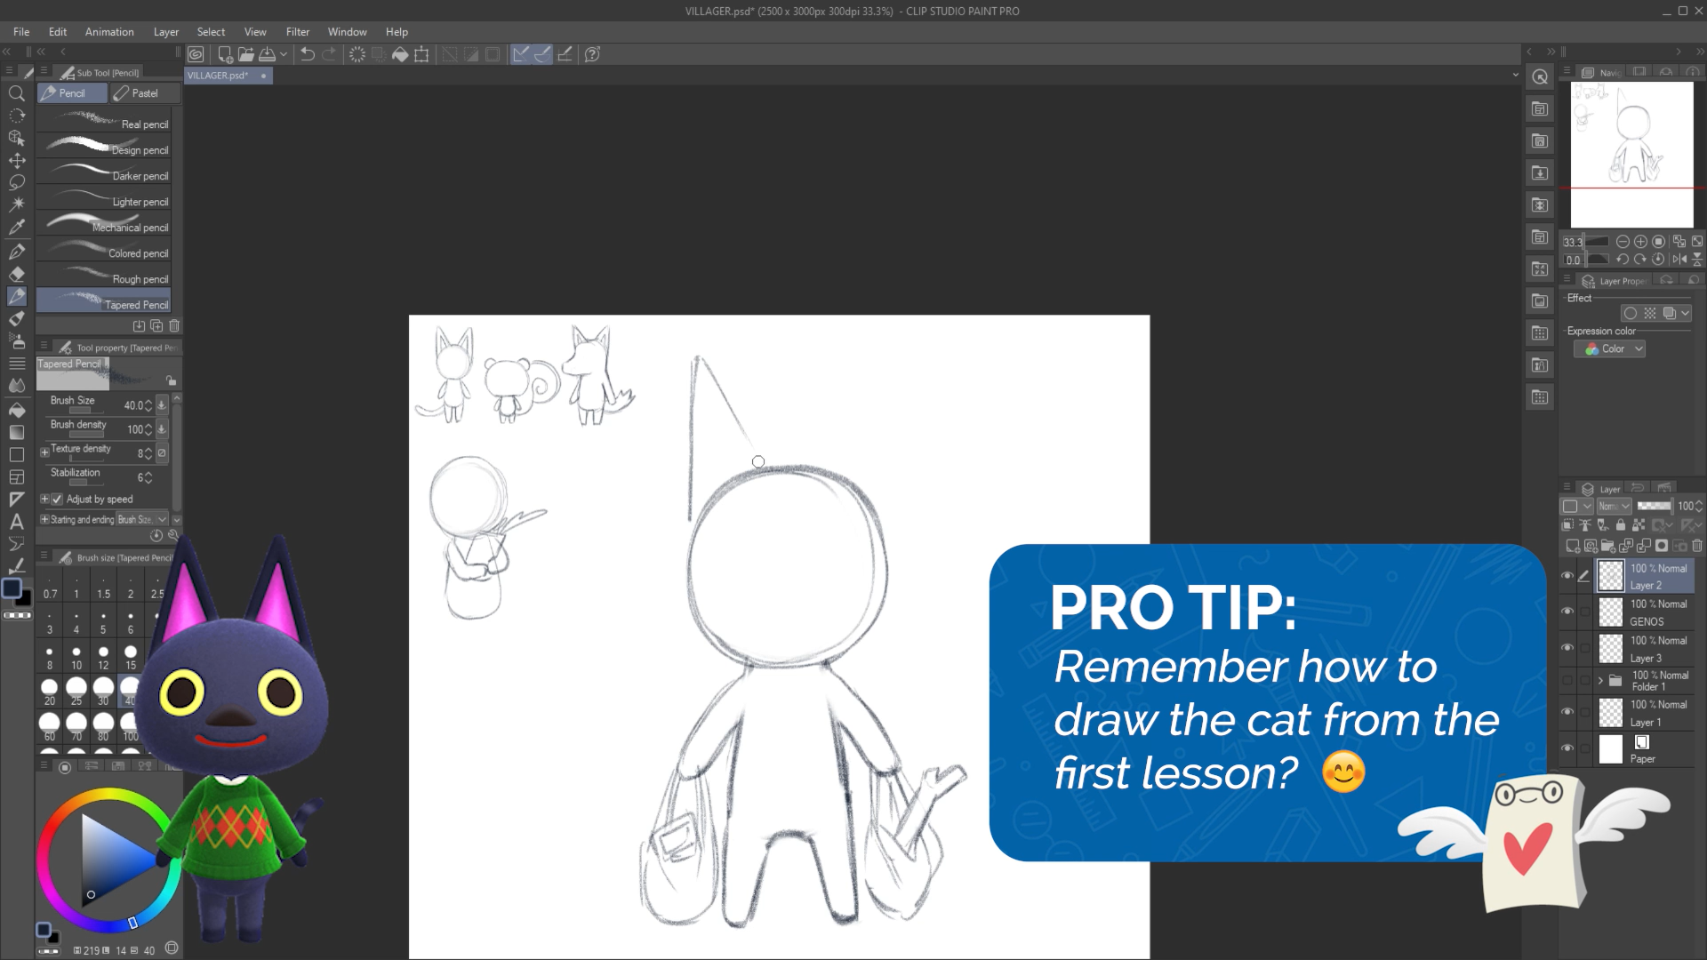Click Zoom in plus icon in Navigator
1707x960 pixels.
click(1640, 242)
